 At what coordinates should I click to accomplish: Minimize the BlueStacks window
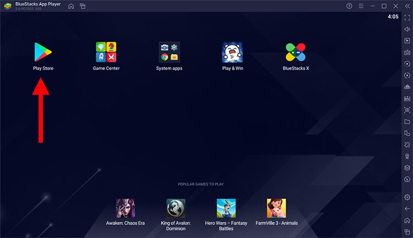(372, 6)
